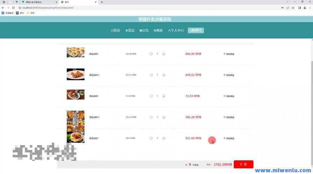313x174 pixels.
Task: Navigate to the 商家 merchants page
Action: coord(158,31)
